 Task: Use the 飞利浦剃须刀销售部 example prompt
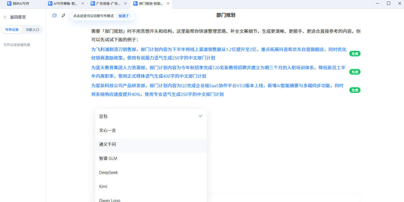[x=219, y=54]
